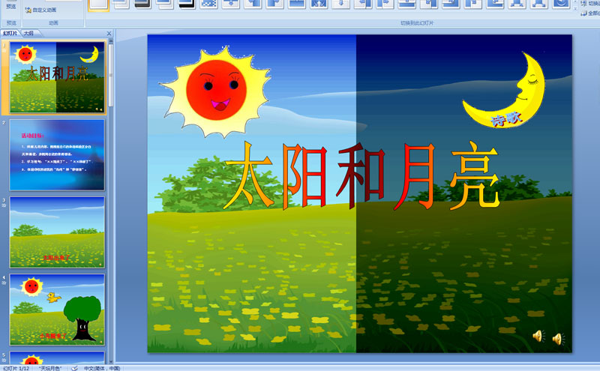This screenshot has width=600, height=371.
Task: Select the partially visible slide 5 thumbnail
Action: tap(57, 358)
